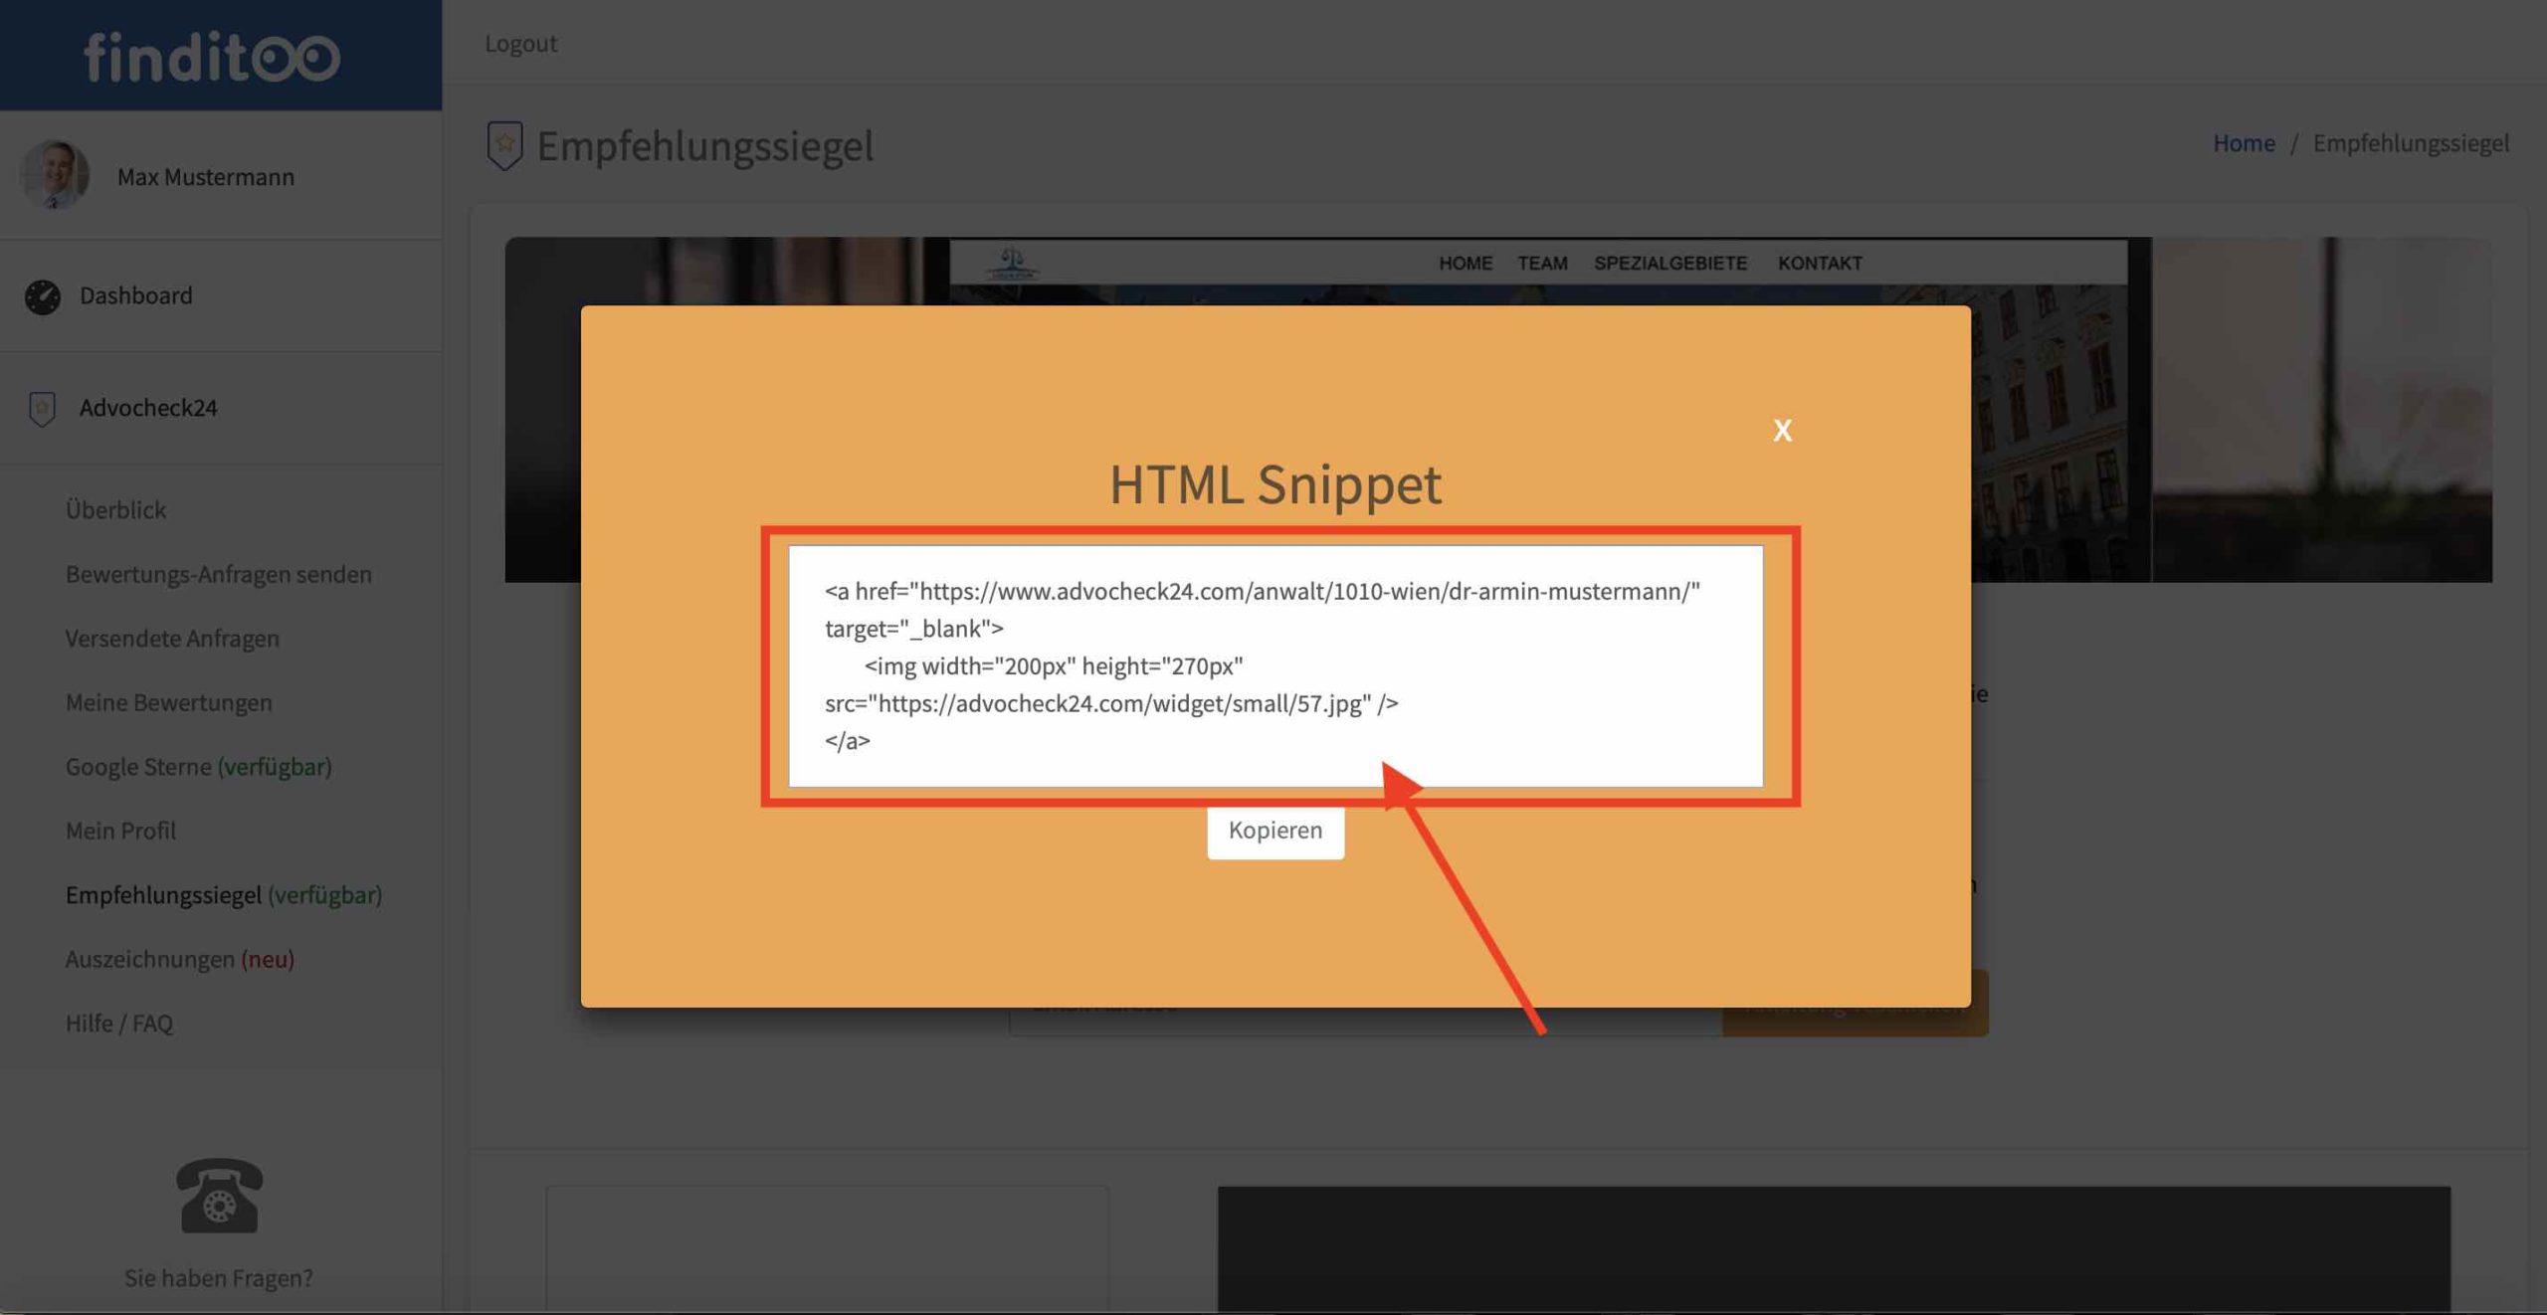The width and height of the screenshot is (2547, 1315).
Task: Open Meine Bewertungen in sidebar
Action: 168,702
